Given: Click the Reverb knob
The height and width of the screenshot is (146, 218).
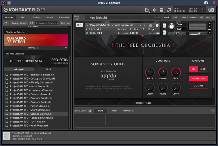Looking at the screenshot, I should coord(163,87).
